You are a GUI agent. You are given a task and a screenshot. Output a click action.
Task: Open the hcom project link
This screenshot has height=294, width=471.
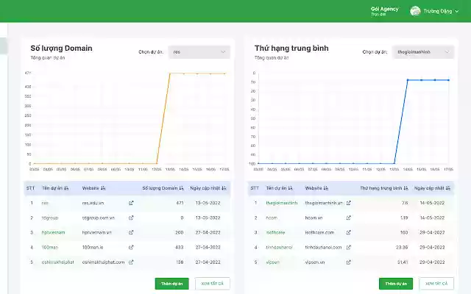pyautogui.click(x=272, y=218)
